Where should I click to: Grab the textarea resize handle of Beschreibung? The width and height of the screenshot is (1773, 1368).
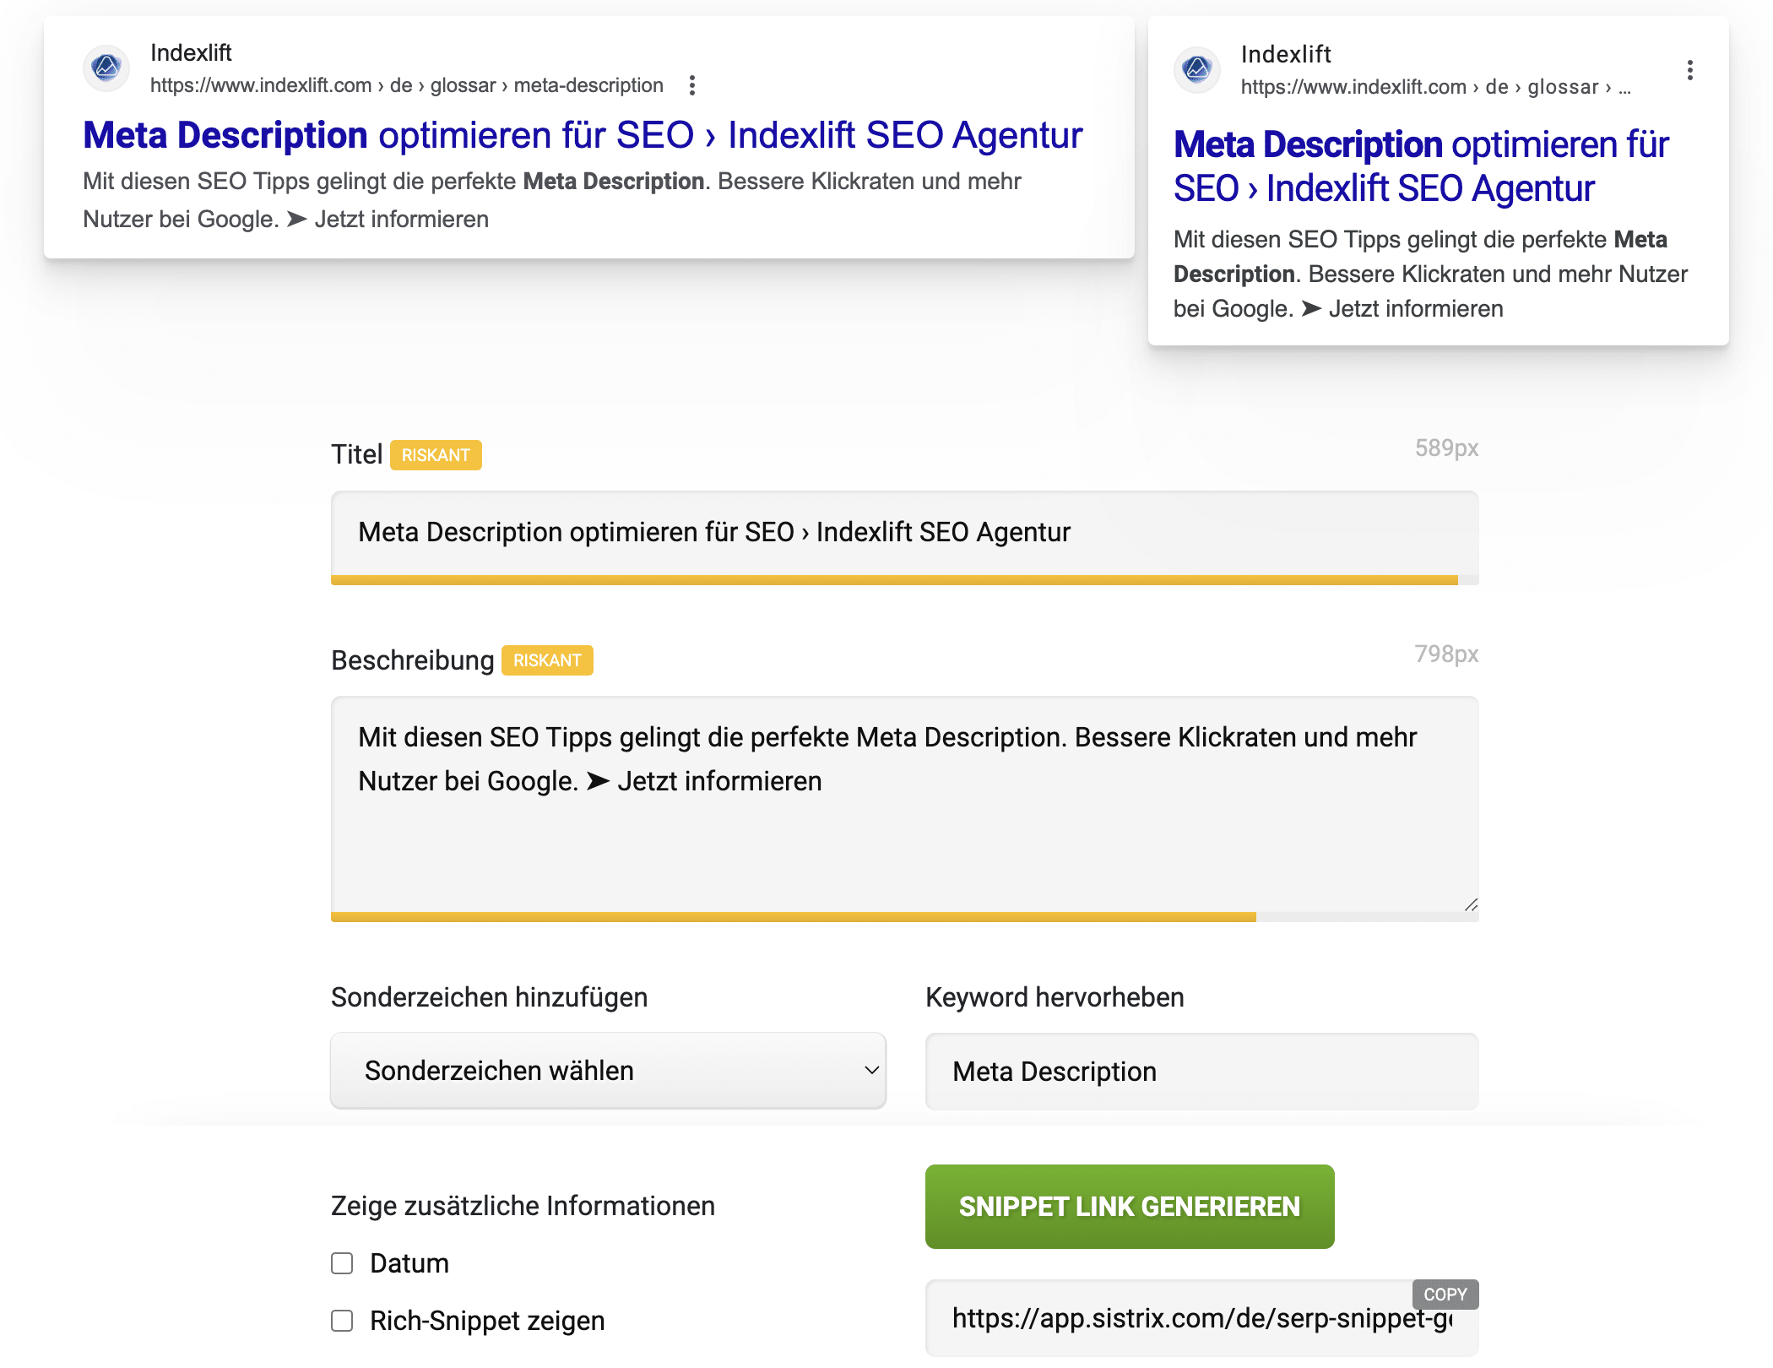tap(1470, 904)
